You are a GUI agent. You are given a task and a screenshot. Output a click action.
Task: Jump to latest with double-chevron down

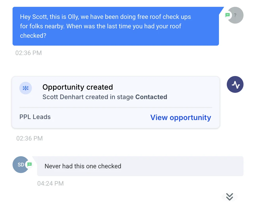[229, 197]
